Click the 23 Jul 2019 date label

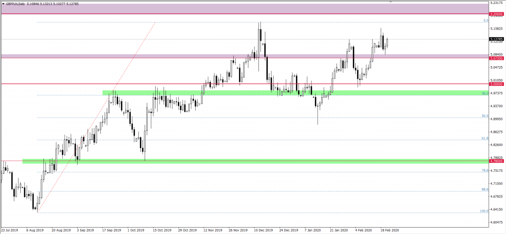click(x=9, y=231)
